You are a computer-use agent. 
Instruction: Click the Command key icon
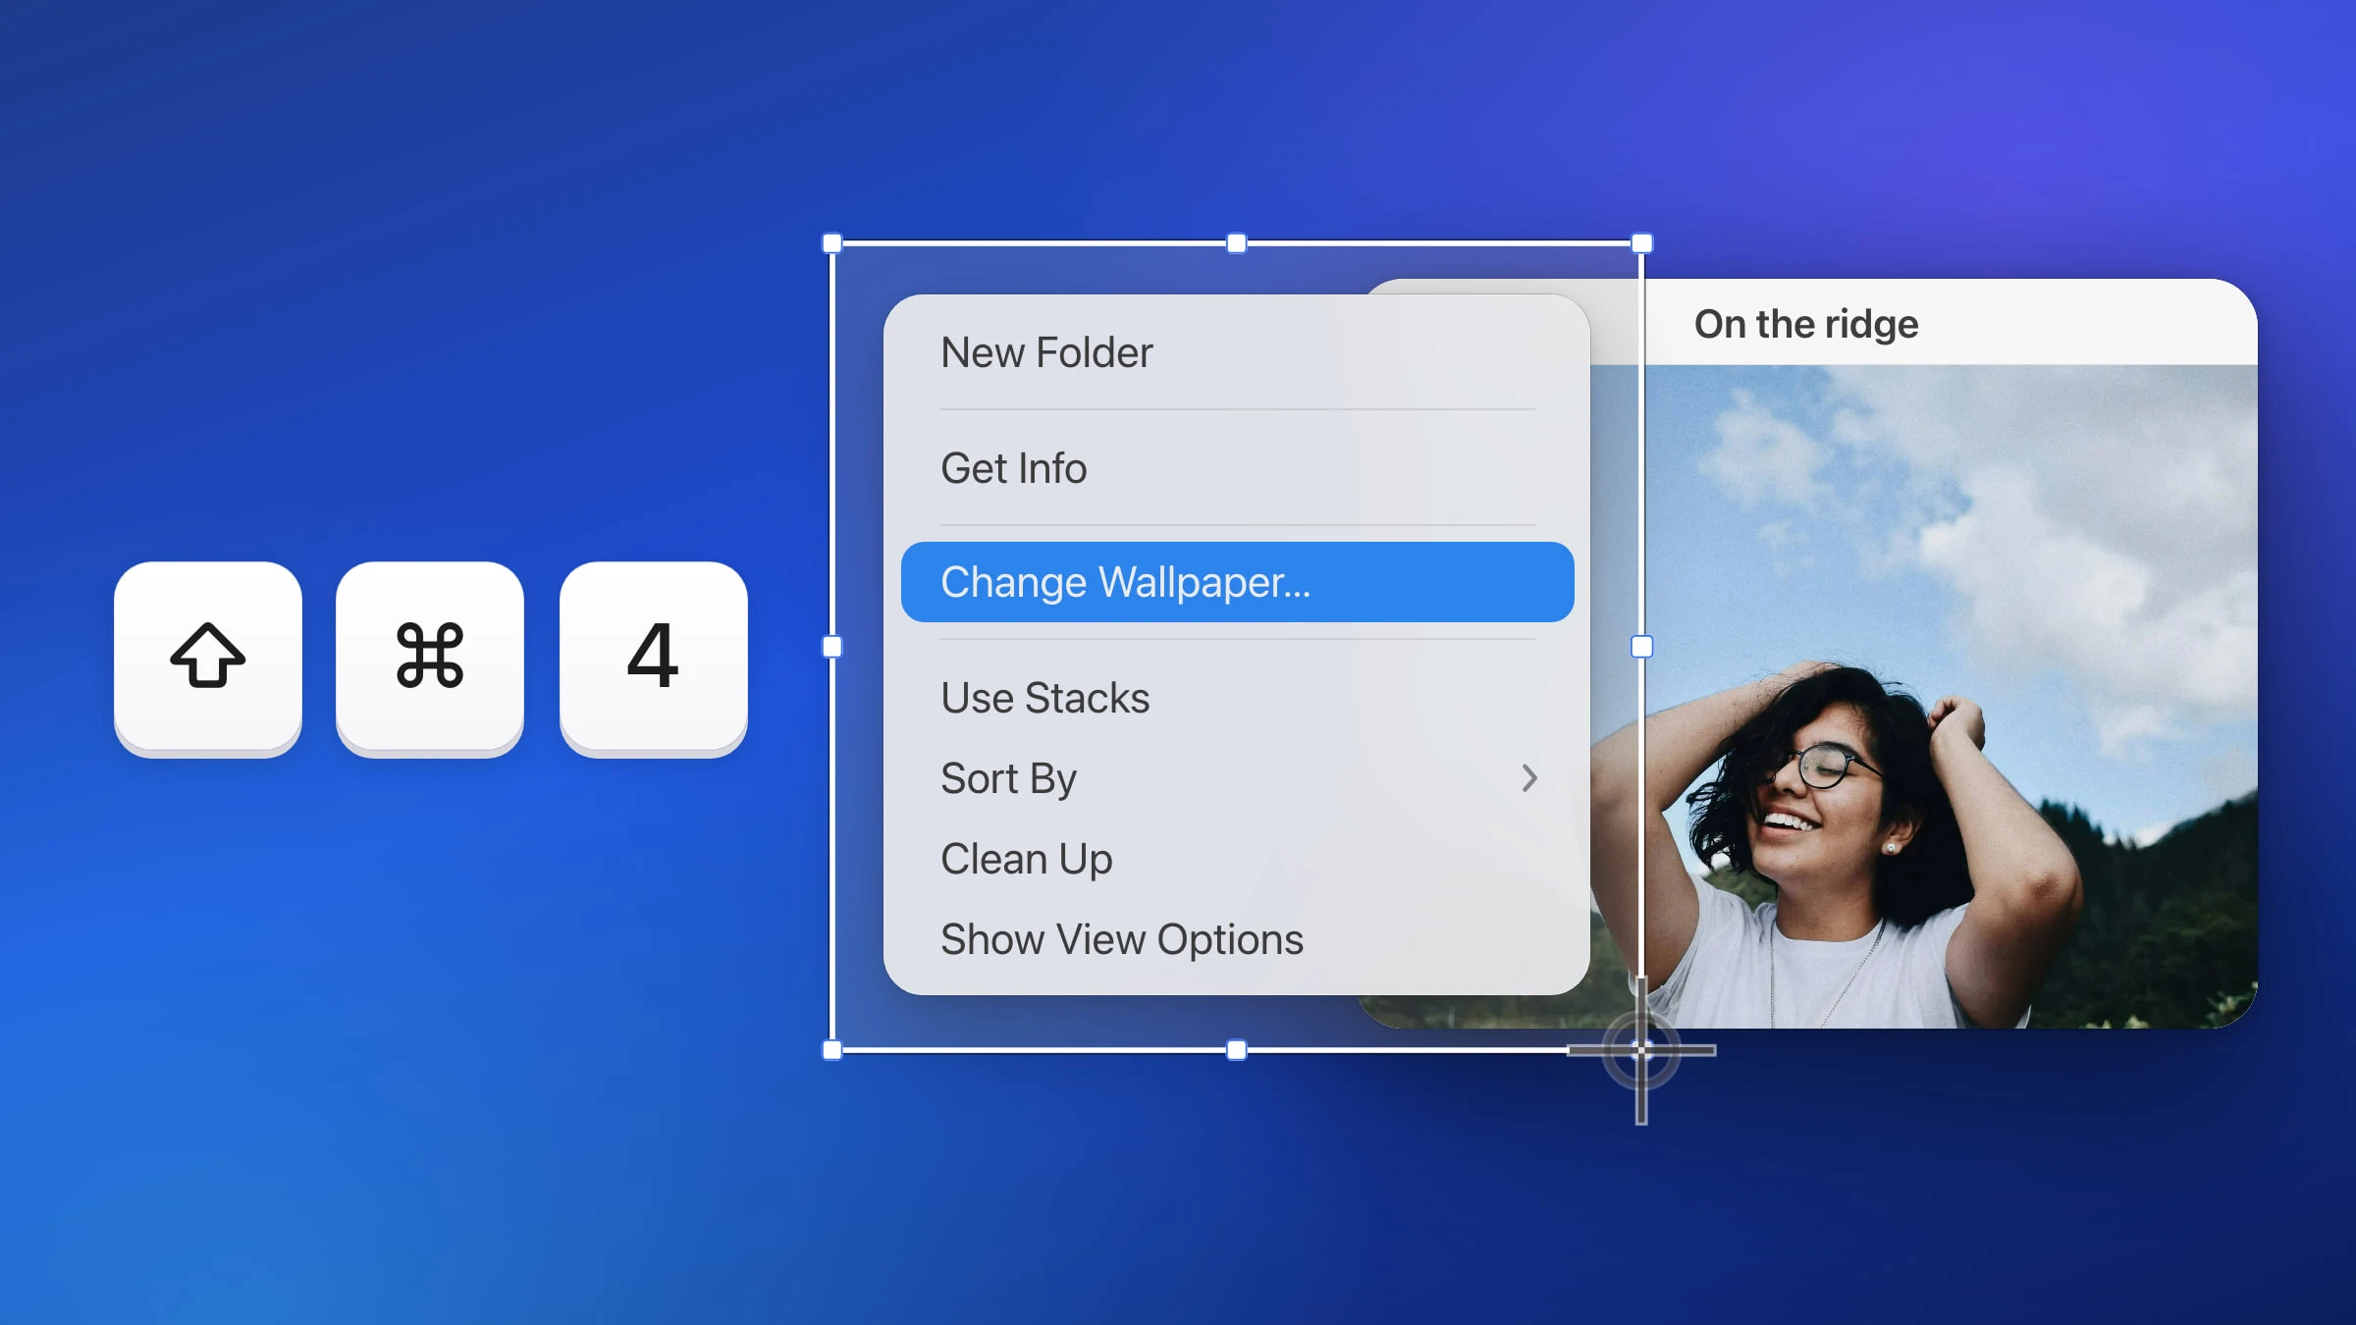point(430,658)
